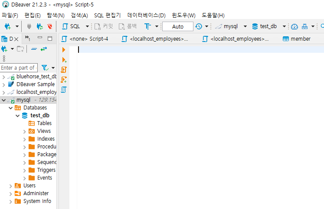Switch to the member table tab
Screen dimensions: 324x209
pyautogui.click(x=297, y=39)
